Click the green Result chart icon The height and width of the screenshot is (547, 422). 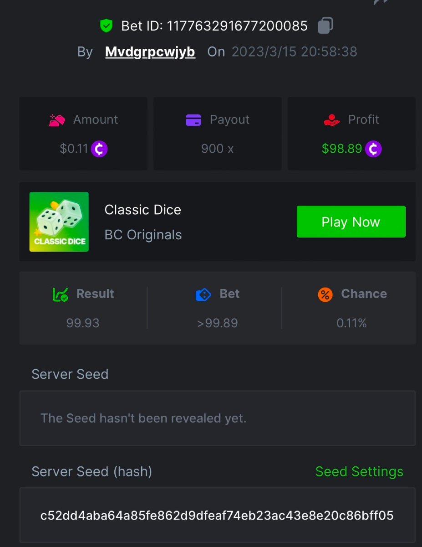[61, 294]
